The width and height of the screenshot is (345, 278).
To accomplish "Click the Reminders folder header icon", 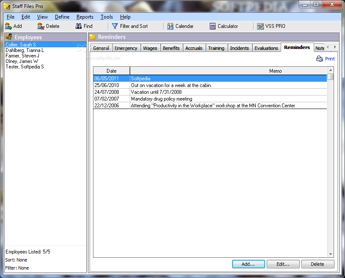I will coord(93,37).
